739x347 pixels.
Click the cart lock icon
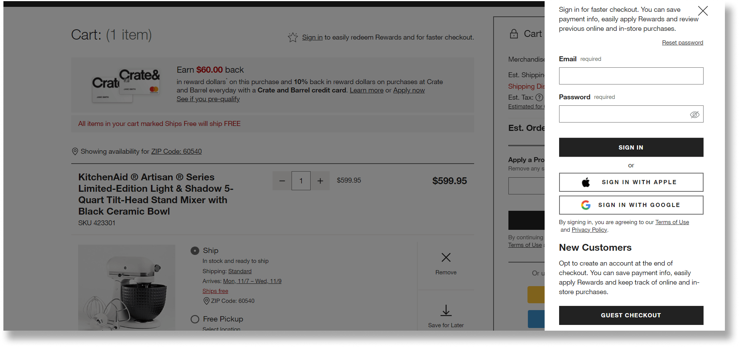click(514, 34)
